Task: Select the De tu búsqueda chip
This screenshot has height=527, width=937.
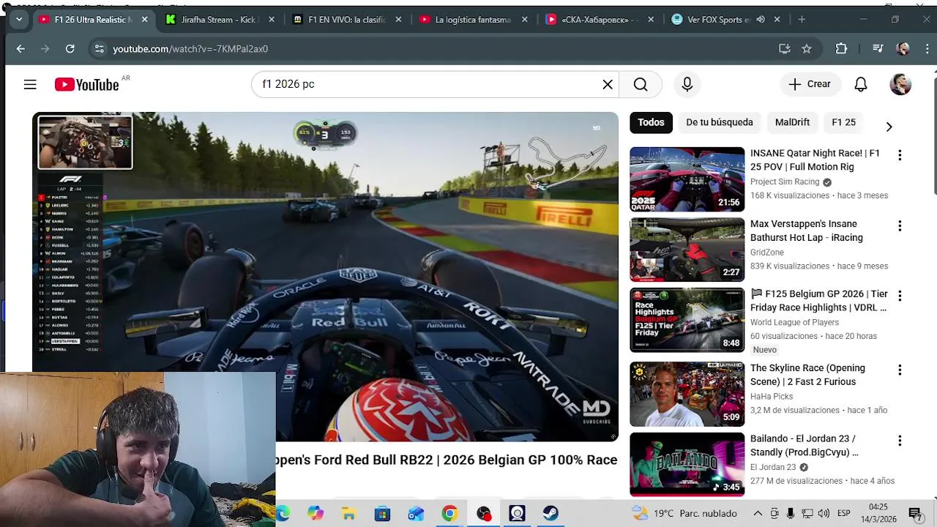Action: 719,122
